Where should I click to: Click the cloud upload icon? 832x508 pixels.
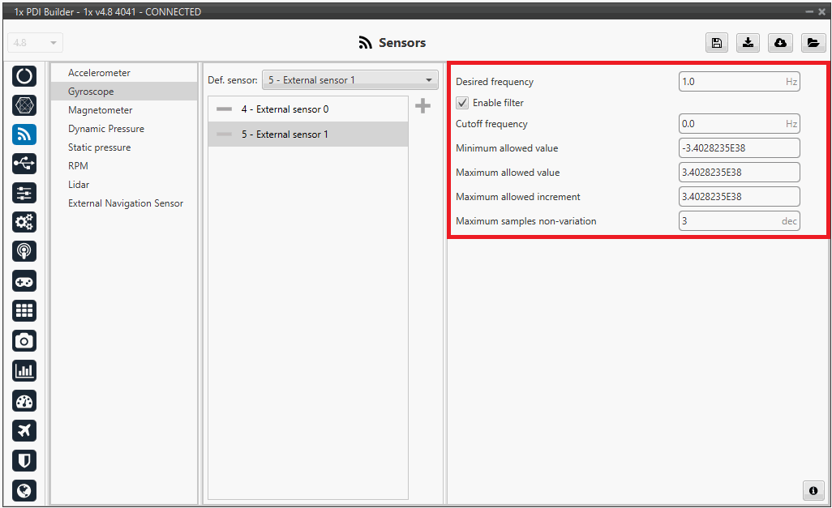click(x=780, y=43)
